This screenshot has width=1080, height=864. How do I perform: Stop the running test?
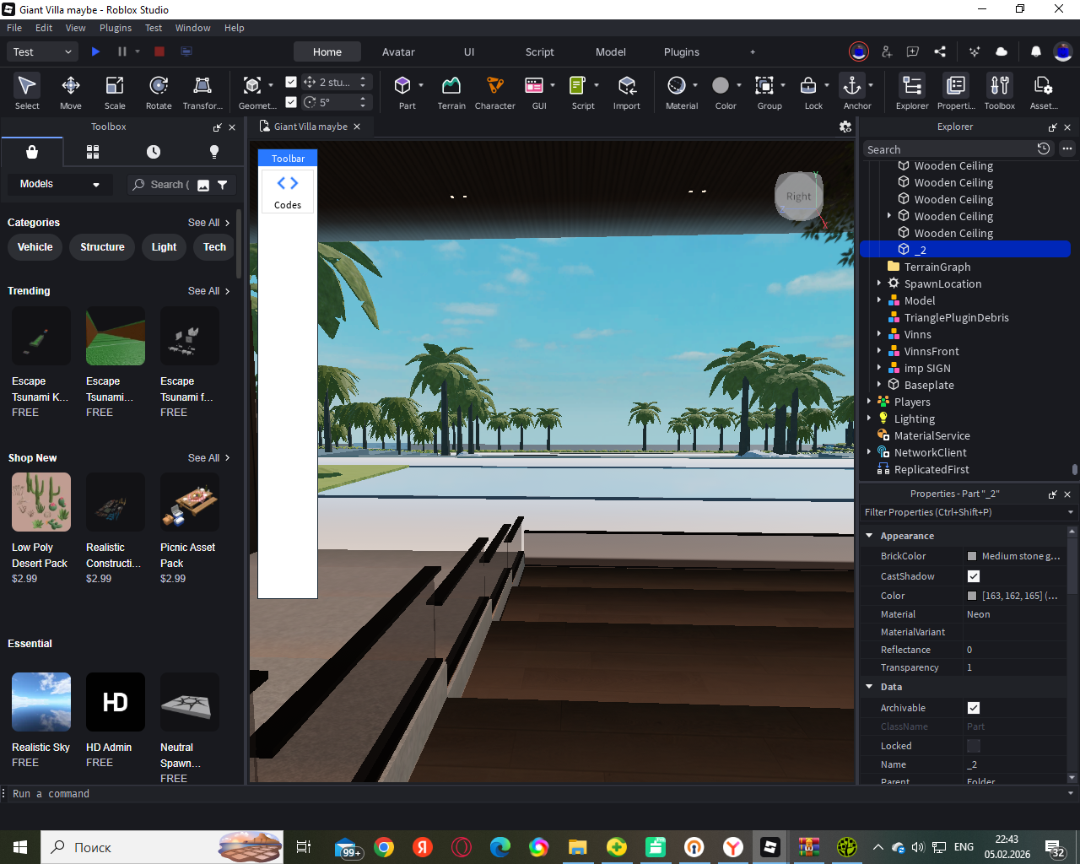click(x=159, y=51)
